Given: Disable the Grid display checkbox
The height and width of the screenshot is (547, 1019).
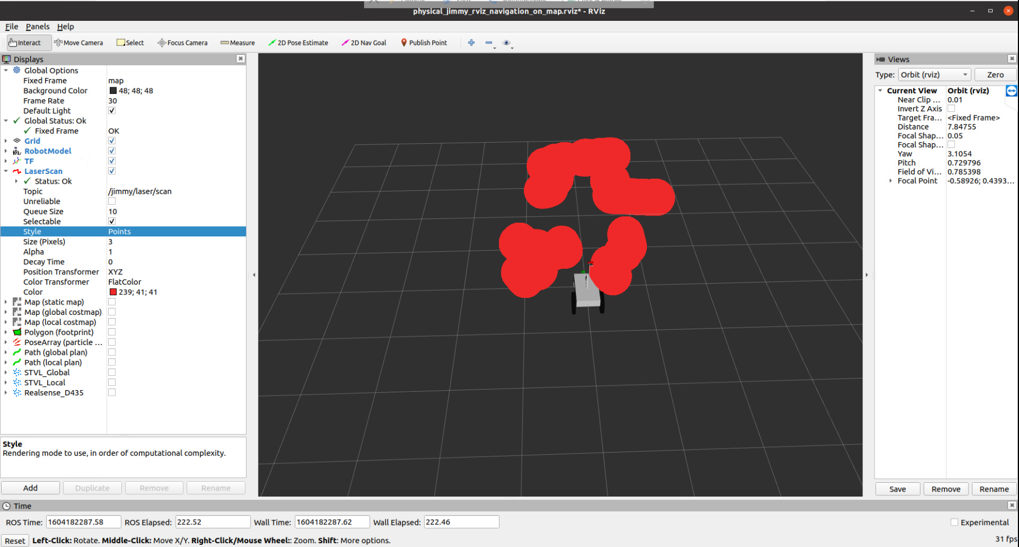Looking at the screenshot, I should click(112, 141).
